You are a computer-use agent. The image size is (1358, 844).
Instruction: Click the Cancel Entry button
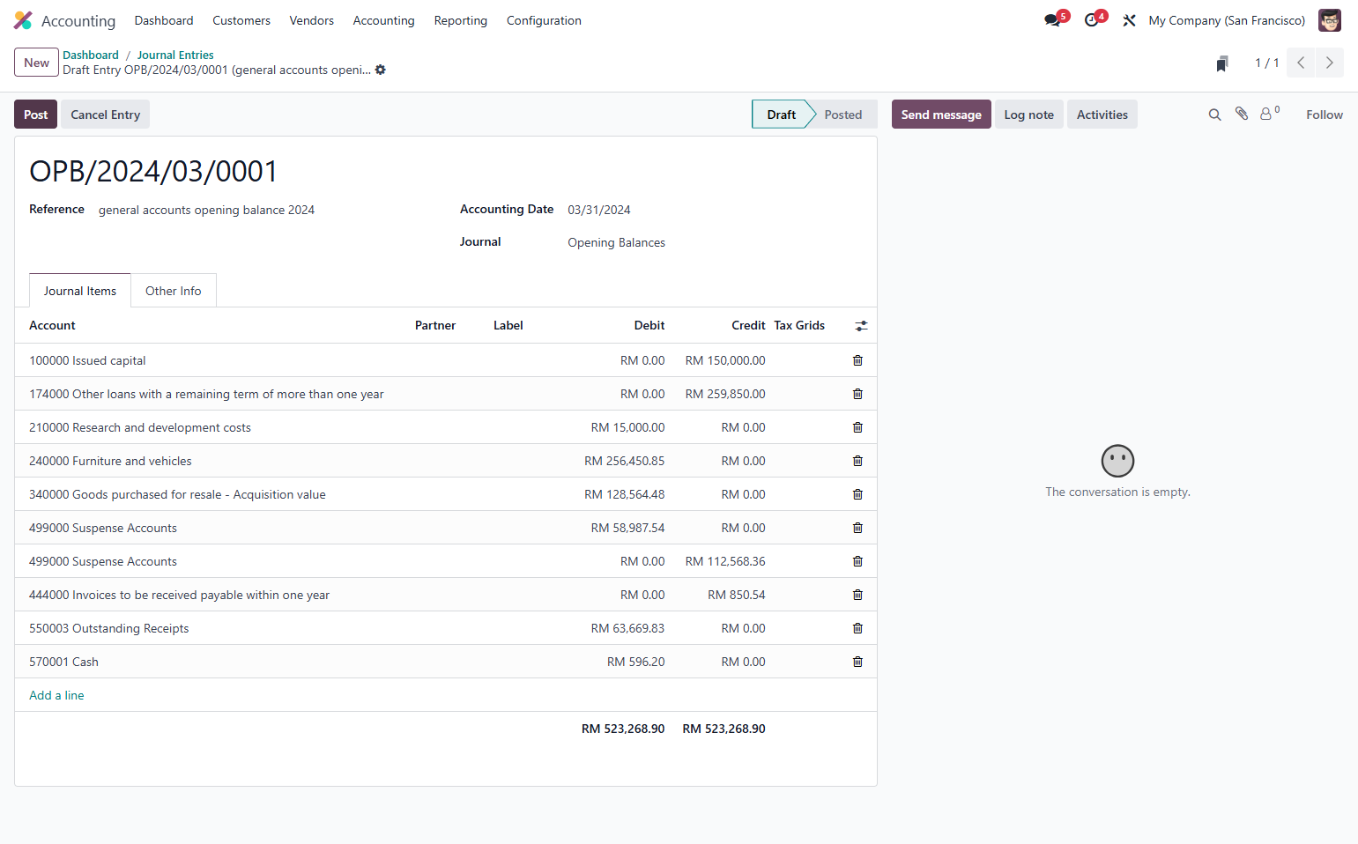pyautogui.click(x=106, y=115)
